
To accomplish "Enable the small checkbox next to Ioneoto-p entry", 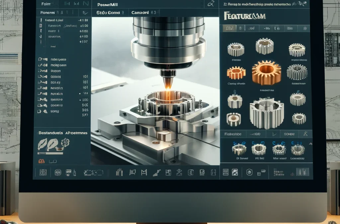I will click(80, 100).
